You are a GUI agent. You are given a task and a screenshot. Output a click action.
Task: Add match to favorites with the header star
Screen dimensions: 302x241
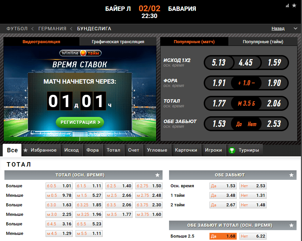pyautogui.click(x=294, y=5)
